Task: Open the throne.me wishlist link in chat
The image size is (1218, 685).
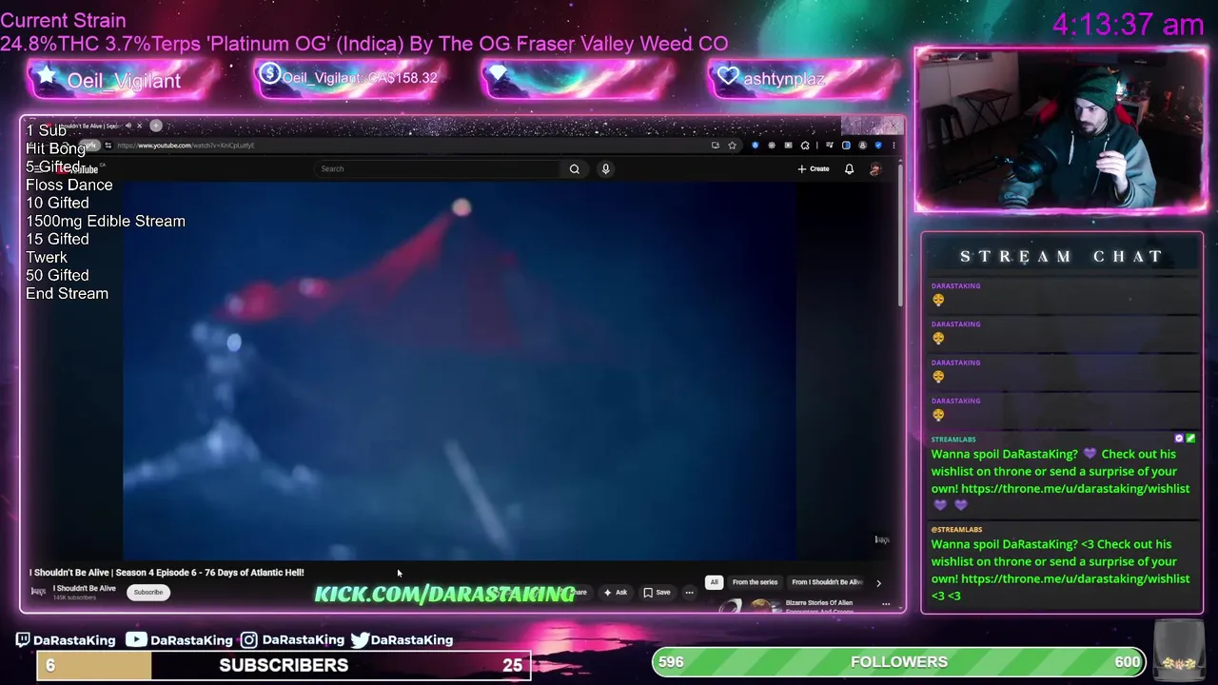Action: coord(1075,488)
